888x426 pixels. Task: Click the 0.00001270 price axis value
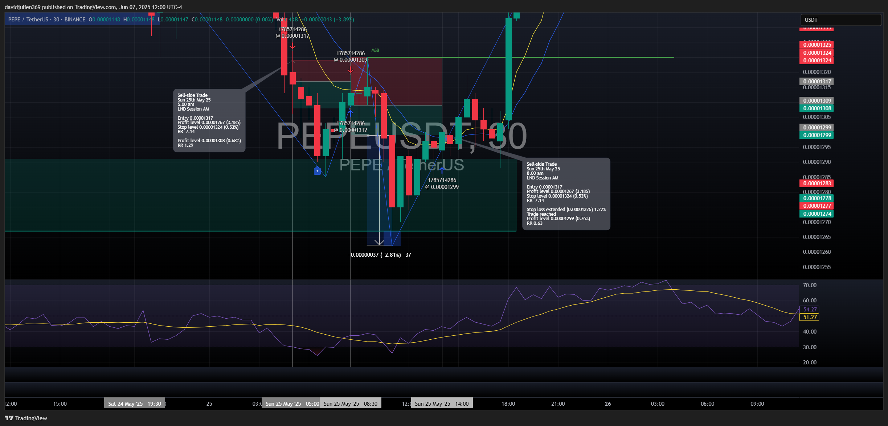click(817, 222)
